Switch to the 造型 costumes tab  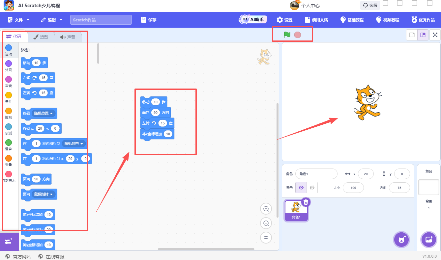pos(41,37)
